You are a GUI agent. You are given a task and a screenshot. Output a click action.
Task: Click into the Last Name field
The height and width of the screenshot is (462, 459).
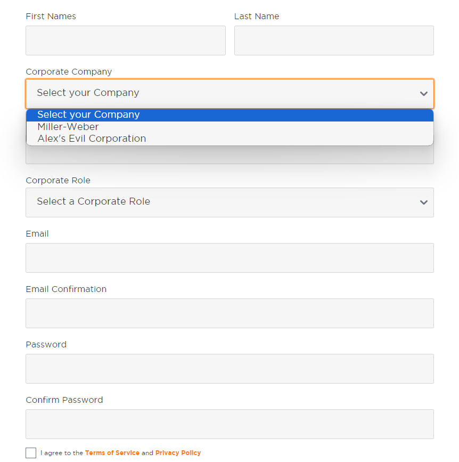click(x=334, y=40)
